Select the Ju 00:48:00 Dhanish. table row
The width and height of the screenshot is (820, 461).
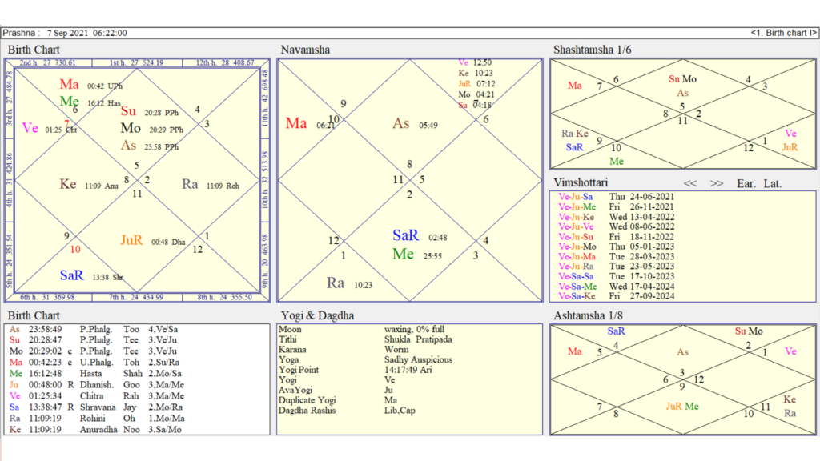pos(97,385)
